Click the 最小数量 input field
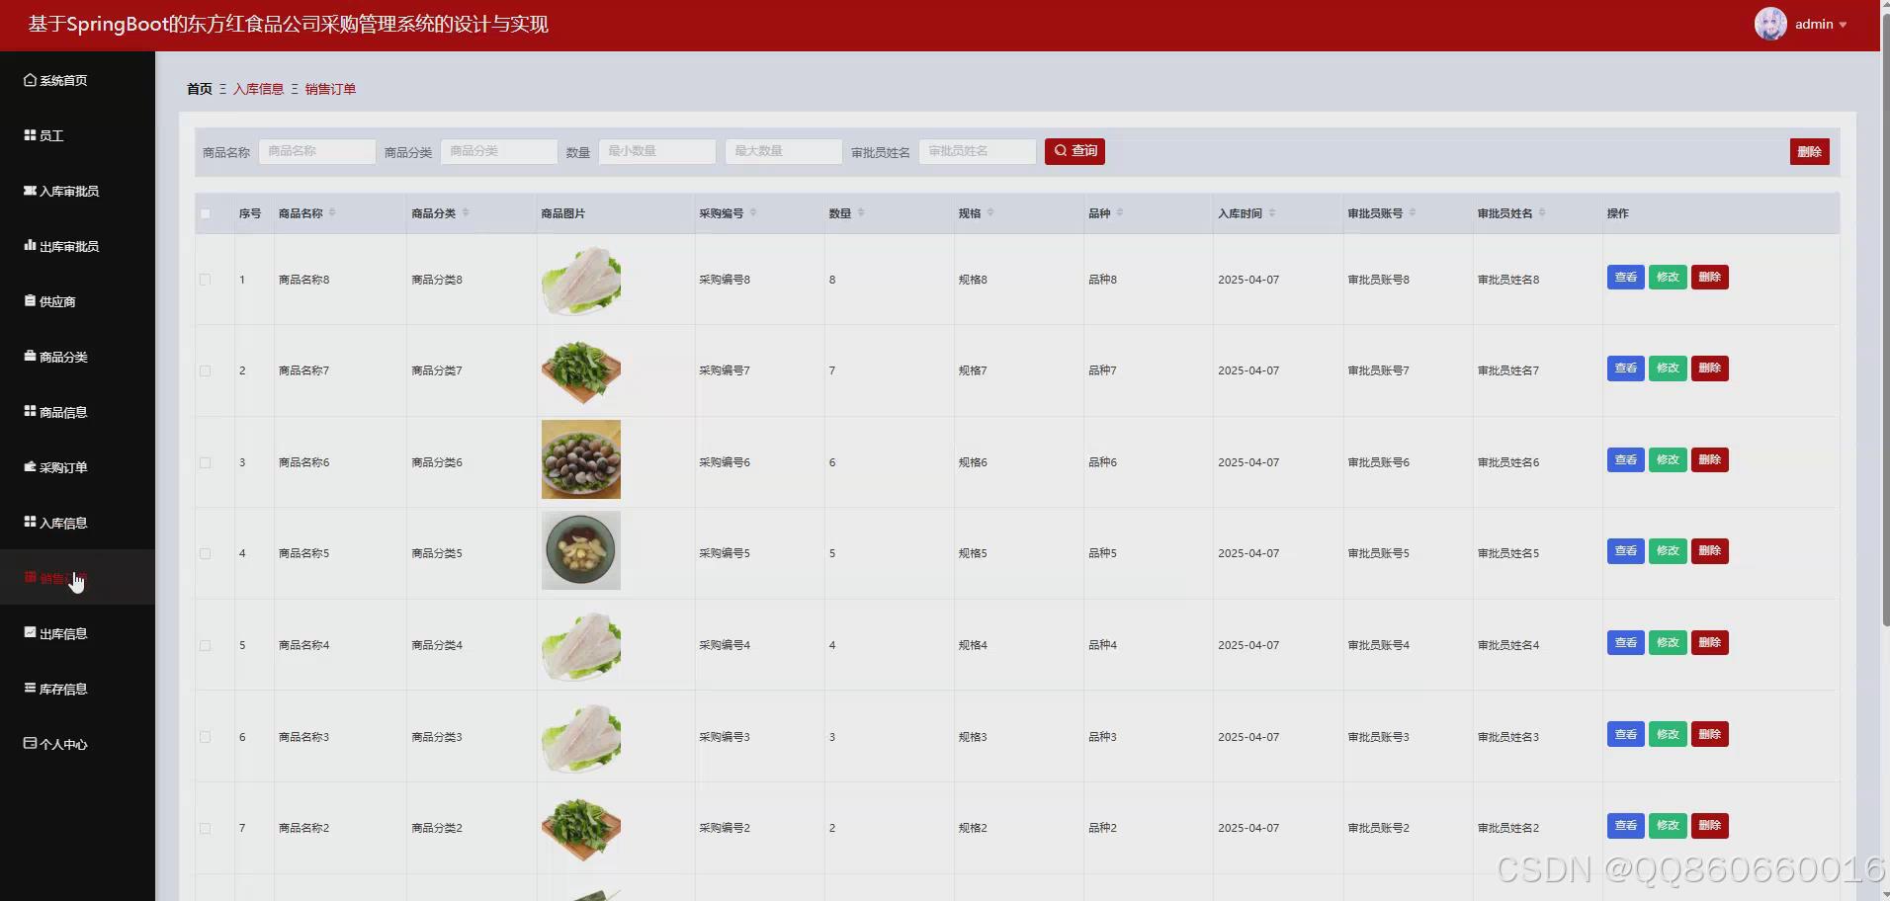Viewport: 1890px width, 901px height. click(x=657, y=151)
